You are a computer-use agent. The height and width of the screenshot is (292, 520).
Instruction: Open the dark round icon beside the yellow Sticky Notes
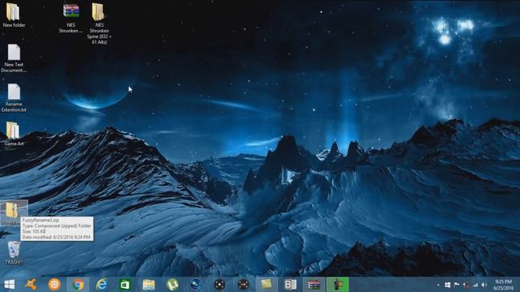pyautogui.click(x=243, y=285)
